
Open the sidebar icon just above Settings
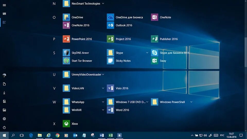click(x=4, y=110)
